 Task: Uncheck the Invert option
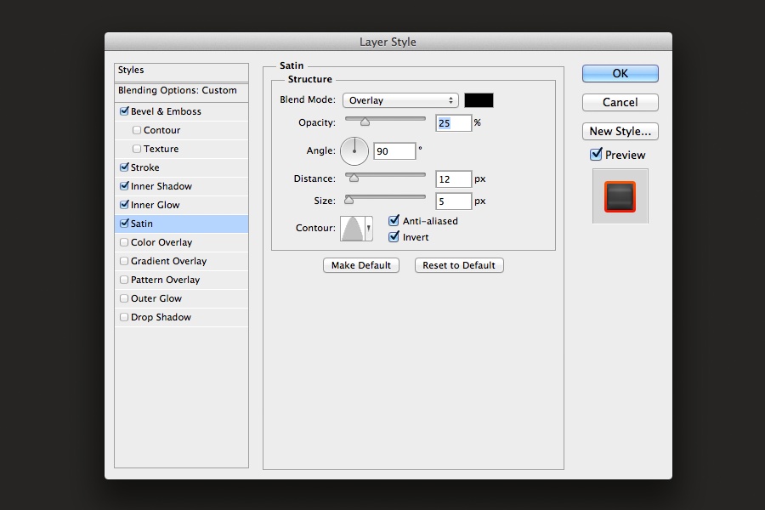tap(393, 237)
